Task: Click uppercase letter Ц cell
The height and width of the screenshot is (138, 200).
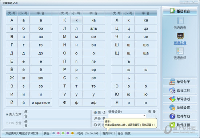Action: [x=117, y=28]
